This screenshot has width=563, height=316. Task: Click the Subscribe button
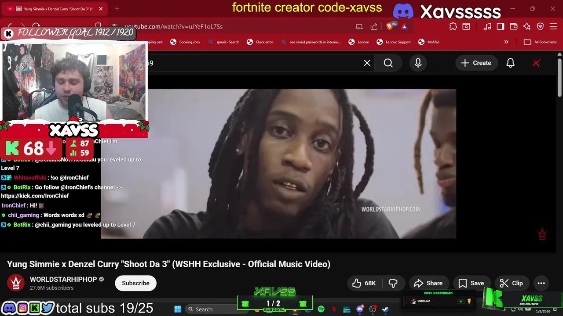pyautogui.click(x=135, y=283)
